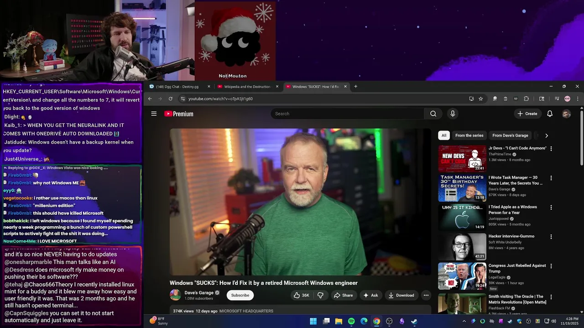This screenshot has width=584, height=328.
Task: Click the Ask button
Action: point(370,295)
